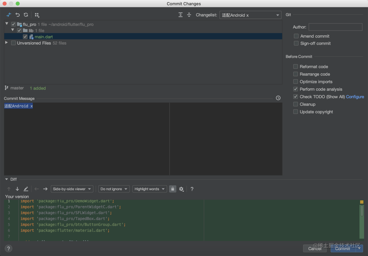Enable Sign-off commit
368x256 pixels.
tap(296, 43)
